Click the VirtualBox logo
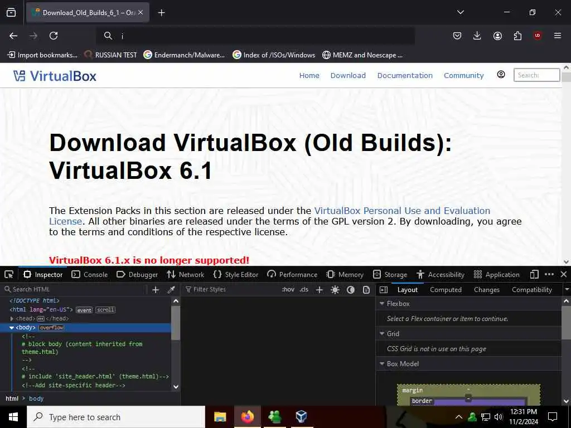The image size is (571, 428). [x=55, y=76]
